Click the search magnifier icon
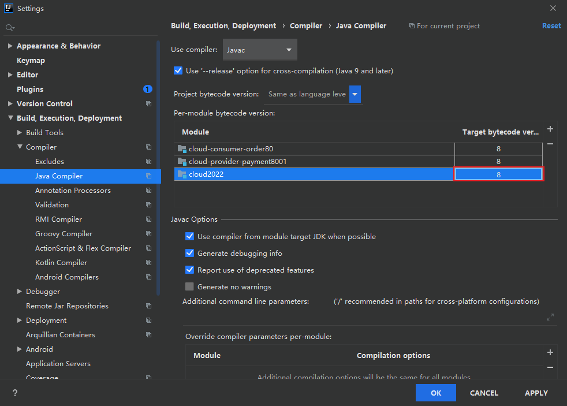The height and width of the screenshot is (406, 567). (9, 28)
